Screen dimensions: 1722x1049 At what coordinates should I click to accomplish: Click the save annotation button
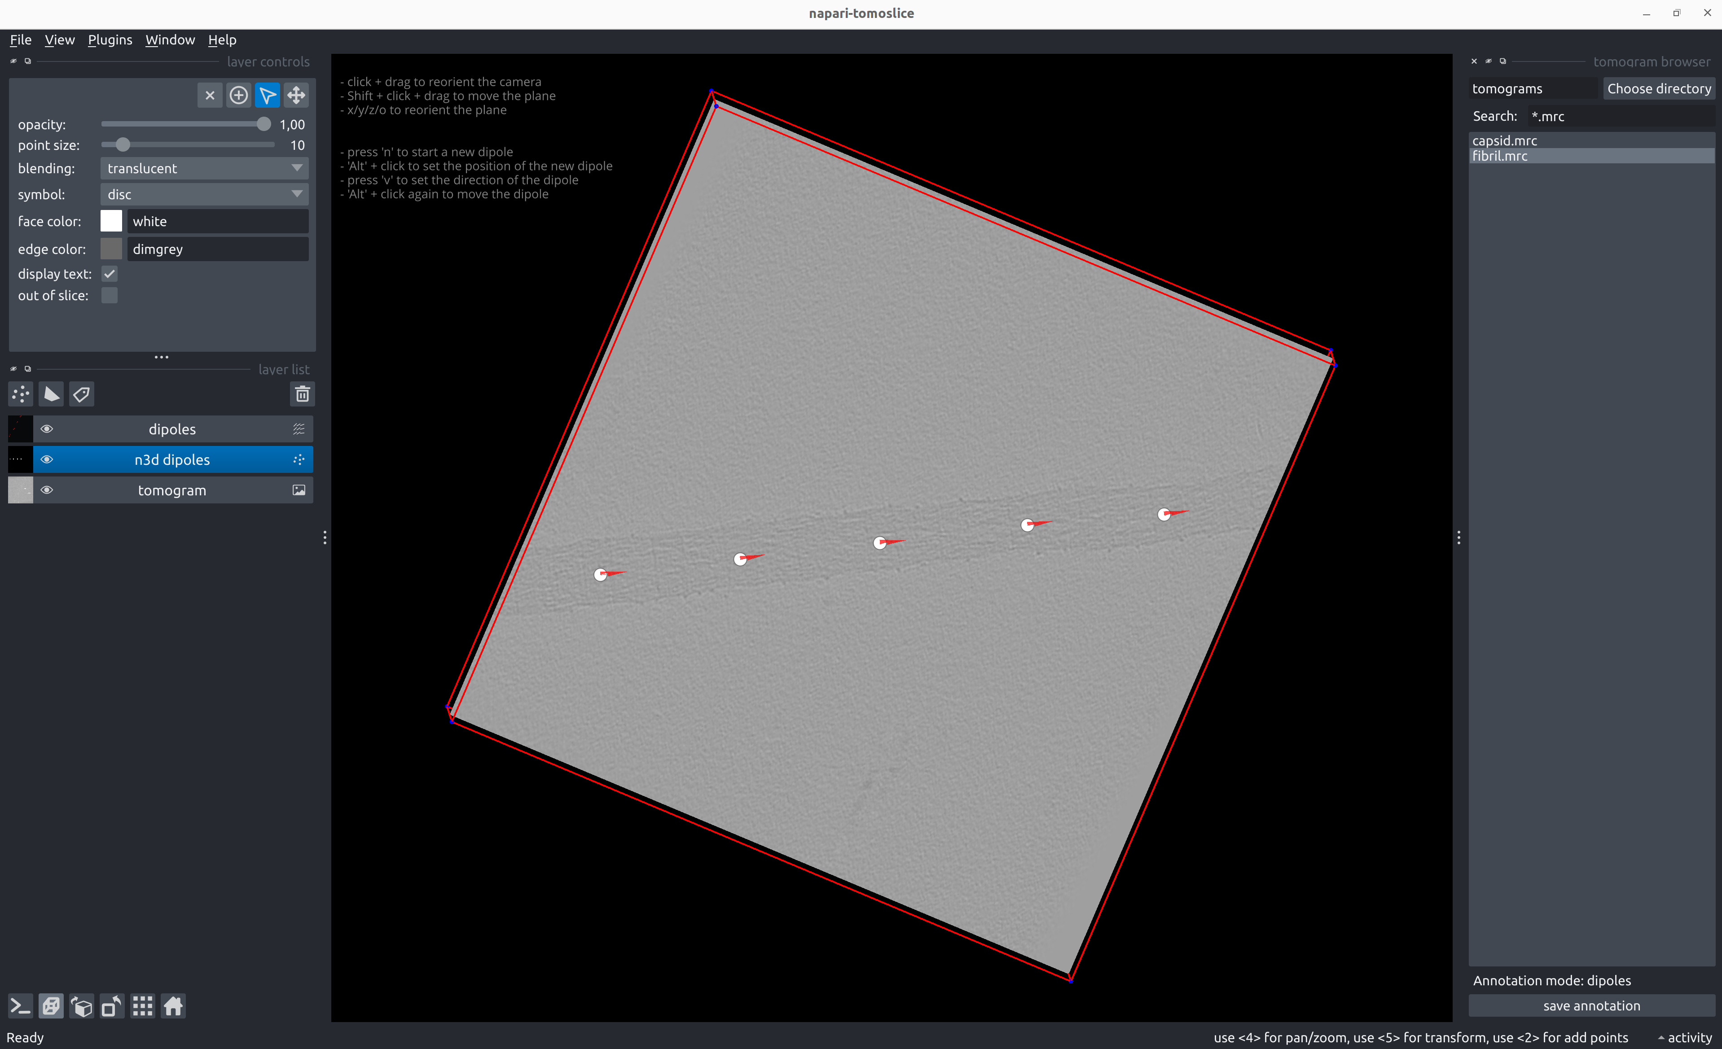[x=1591, y=1005]
